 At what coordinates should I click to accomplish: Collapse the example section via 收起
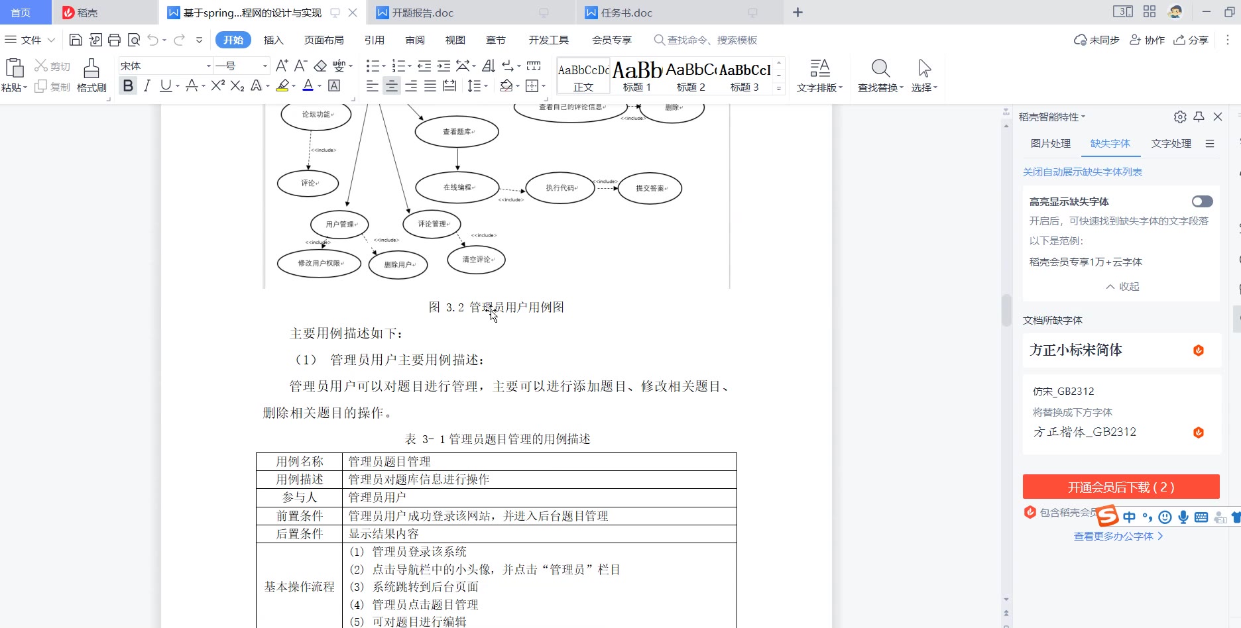[x=1122, y=287]
